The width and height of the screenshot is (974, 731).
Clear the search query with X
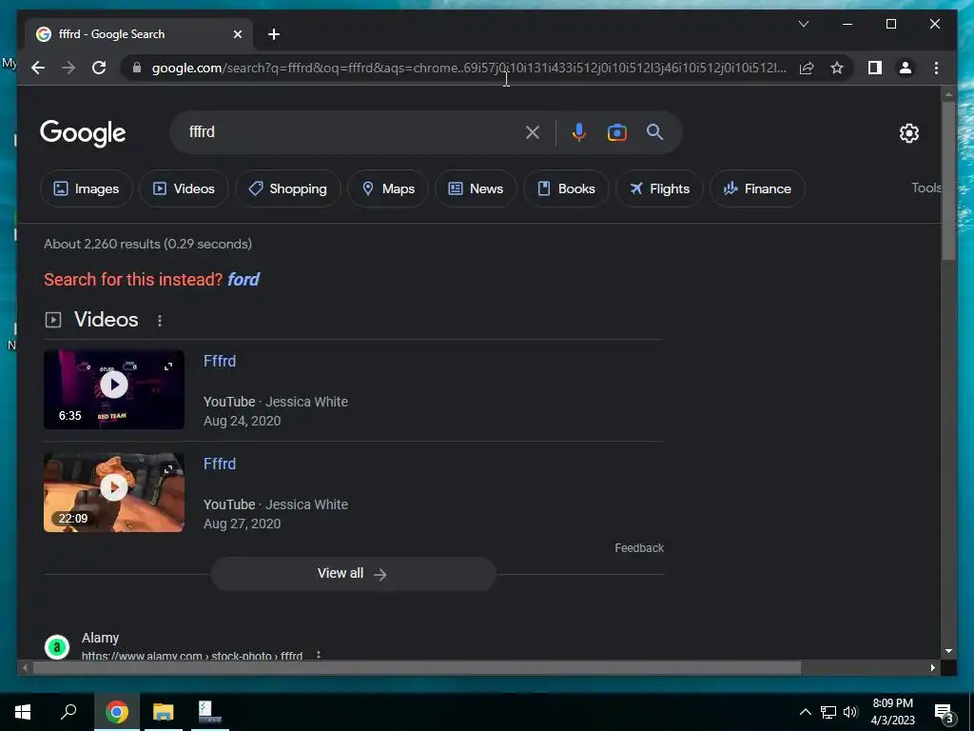(x=533, y=132)
